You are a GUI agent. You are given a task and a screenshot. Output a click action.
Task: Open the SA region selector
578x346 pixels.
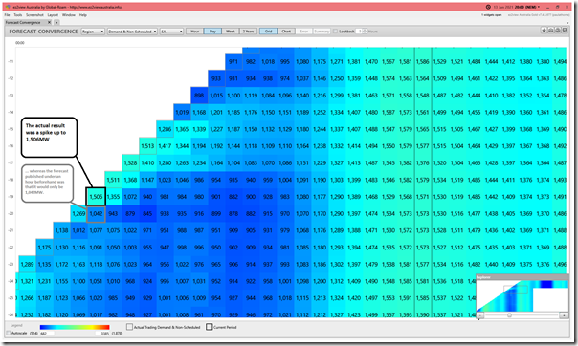coord(171,32)
